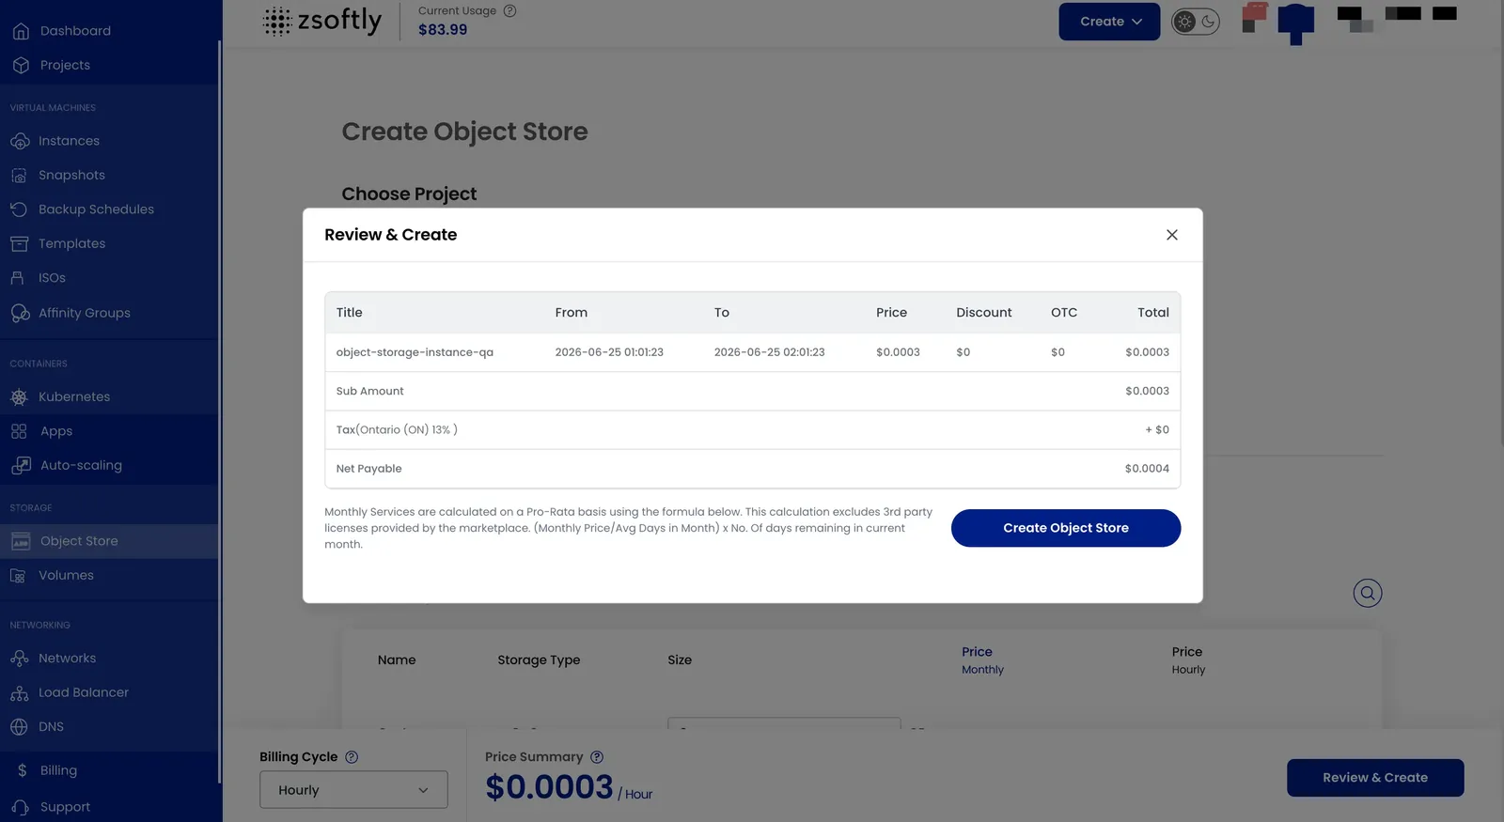Click the $0.0003 price summary amount
Screen dimensions: 1504x822
point(549,787)
